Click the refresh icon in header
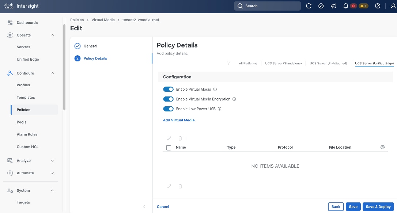397x213 pixels. [x=309, y=6]
